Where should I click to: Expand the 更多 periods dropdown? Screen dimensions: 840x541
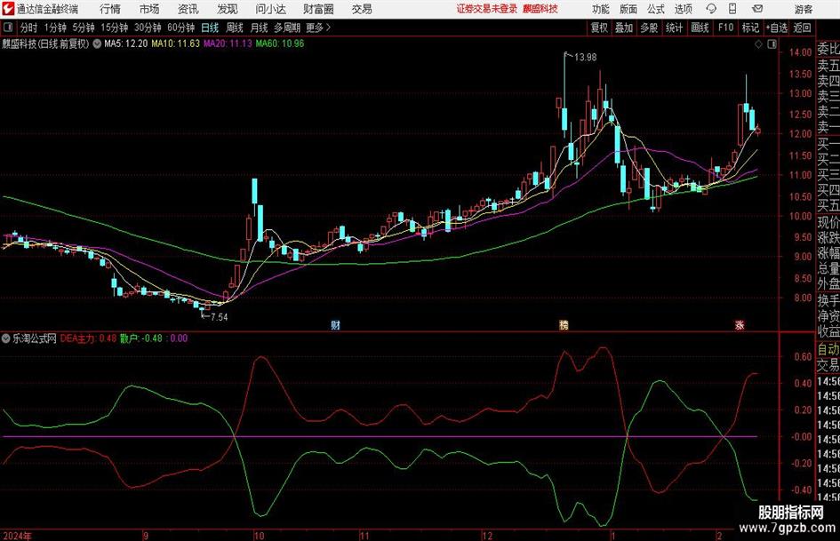[x=318, y=28]
